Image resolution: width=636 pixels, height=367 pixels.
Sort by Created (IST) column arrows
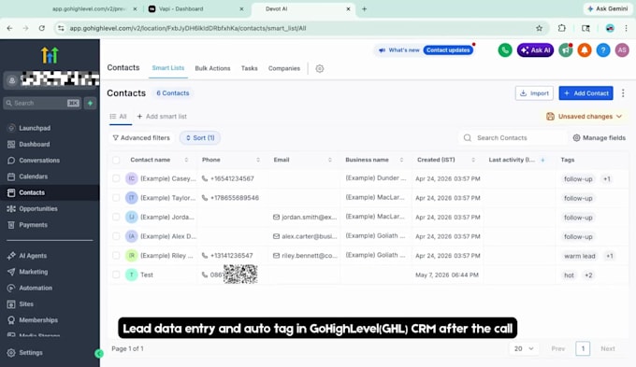point(473,160)
